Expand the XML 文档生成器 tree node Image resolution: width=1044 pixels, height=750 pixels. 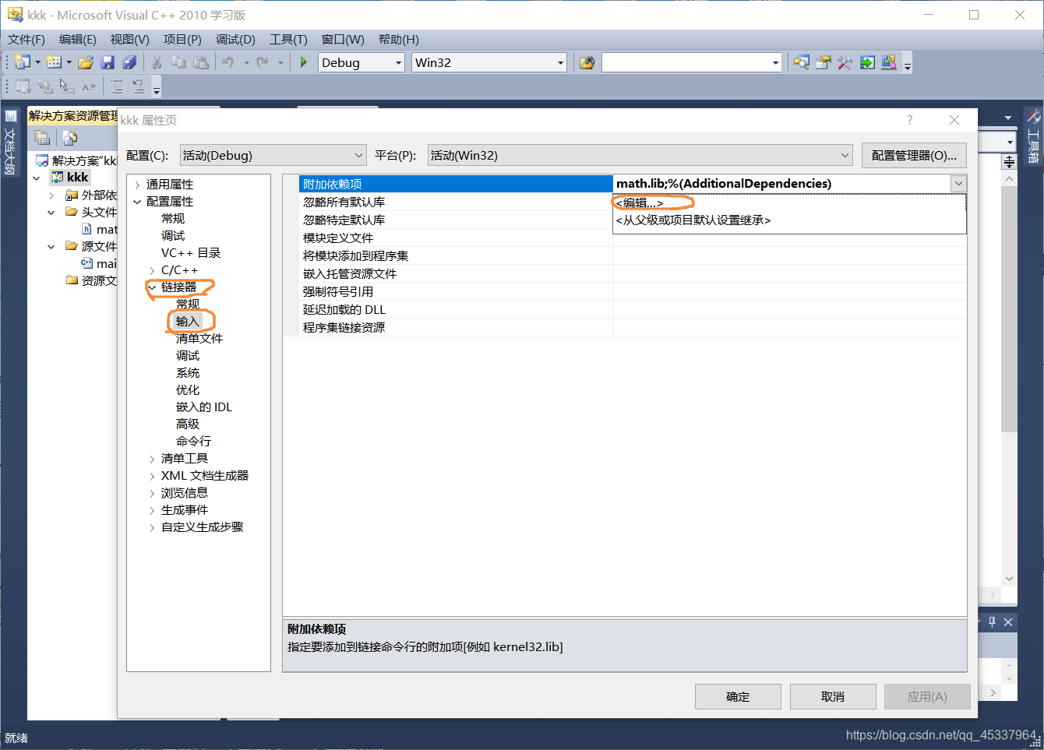(x=152, y=476)
